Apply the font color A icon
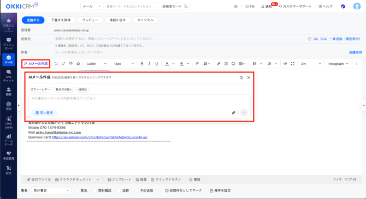The width and height of the screenshot is (366, 199). point(167,64)
